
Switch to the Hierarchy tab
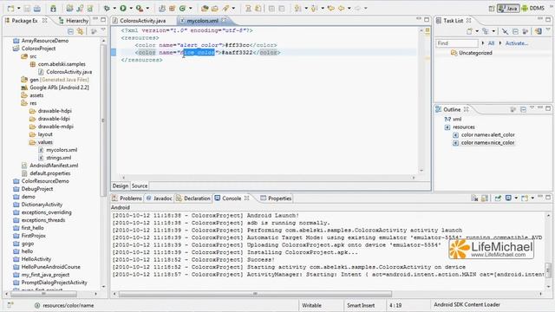[74, 21]
